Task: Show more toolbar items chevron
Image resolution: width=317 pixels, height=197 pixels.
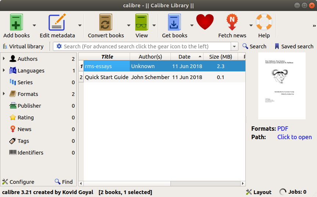Action: coord(314,26)
